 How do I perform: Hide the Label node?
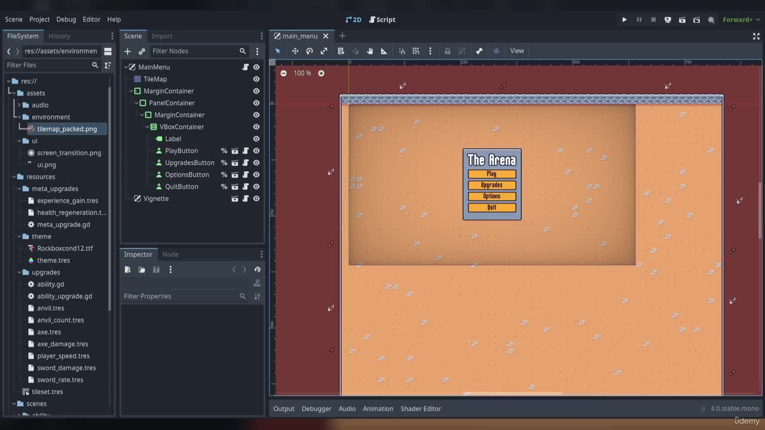[x=256, y=139]
